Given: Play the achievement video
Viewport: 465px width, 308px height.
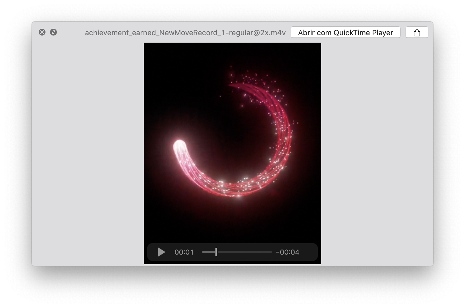Looking at the screenshot, I should coord(161,252).
